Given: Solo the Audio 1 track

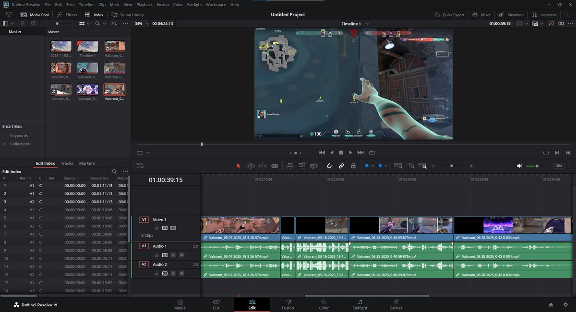Looking at the screenshot, I should pyautogui.click(x=173, y=255).
